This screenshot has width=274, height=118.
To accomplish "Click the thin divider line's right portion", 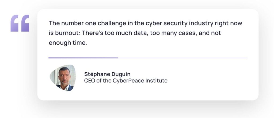I will click(x=183, y=58).
